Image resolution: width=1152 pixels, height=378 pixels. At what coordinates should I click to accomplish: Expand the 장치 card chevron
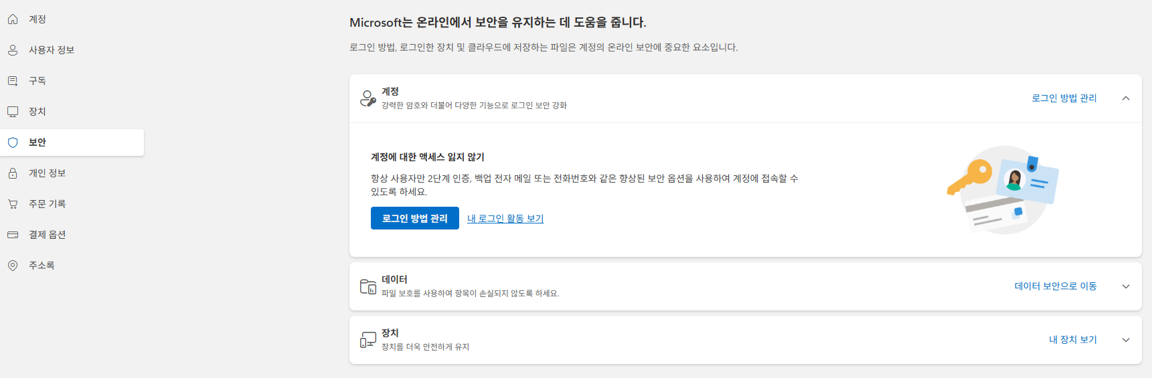(x=1126, y=340)
